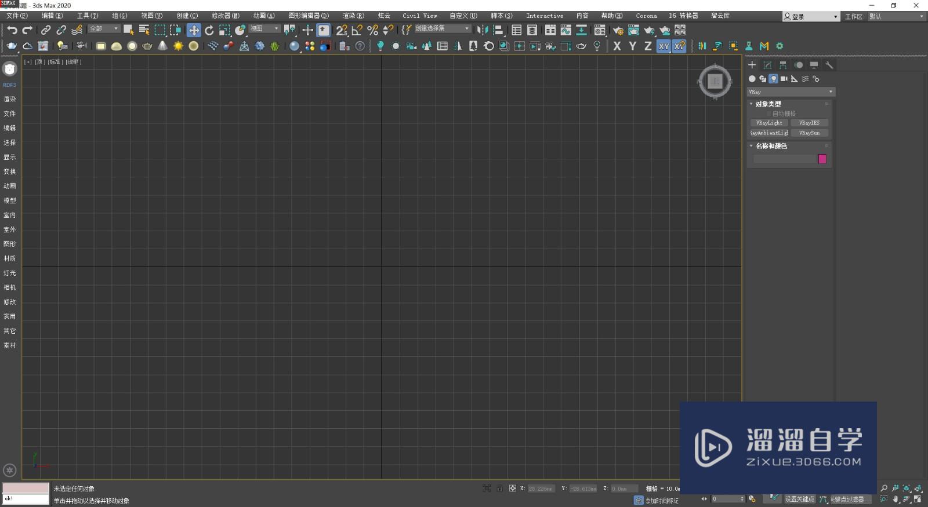Open the 文件(F) menu
This screenshot has height=507, width=928.
click(17, 16)
